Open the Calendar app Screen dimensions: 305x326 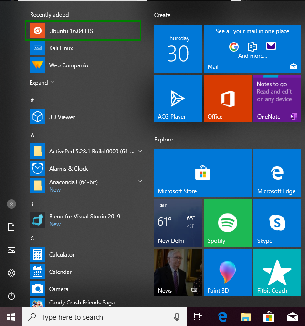pos(86,272)
